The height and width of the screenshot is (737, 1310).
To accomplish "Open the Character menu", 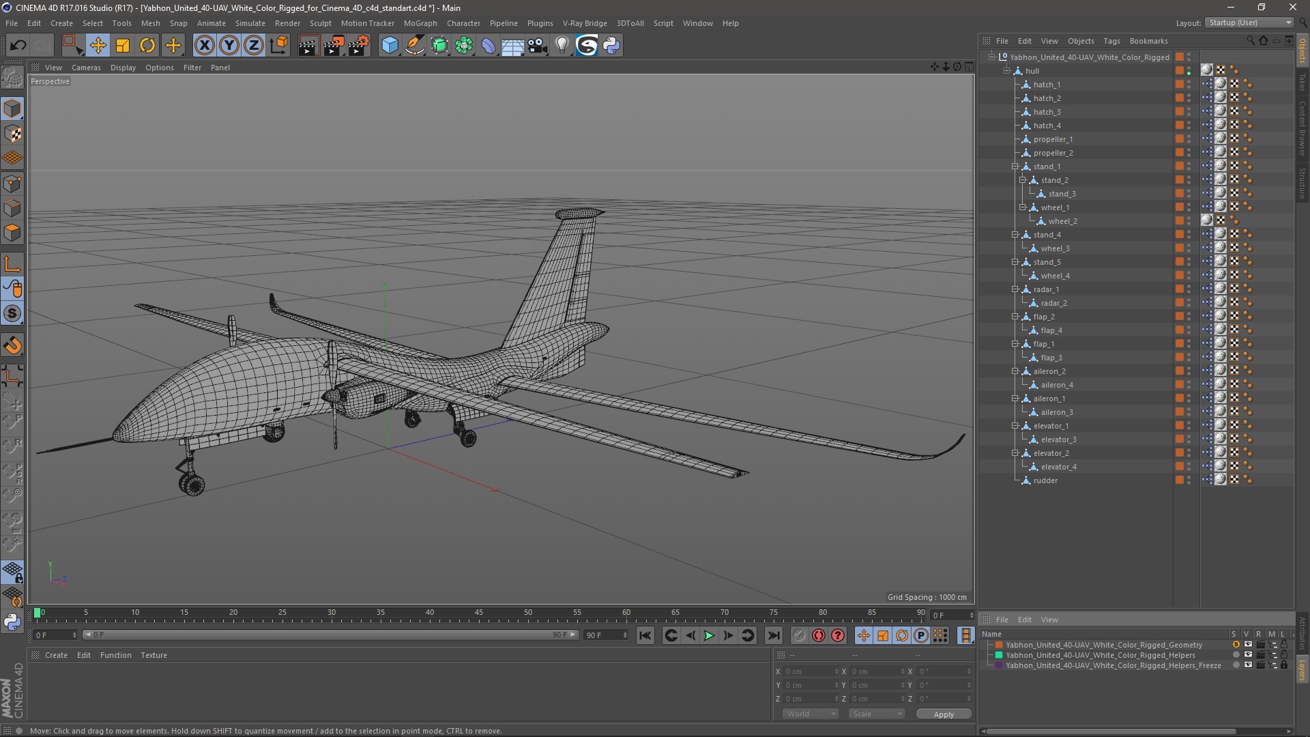I will pos(463,23).
